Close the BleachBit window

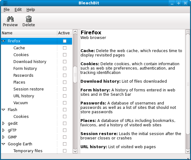click(186, 3)
